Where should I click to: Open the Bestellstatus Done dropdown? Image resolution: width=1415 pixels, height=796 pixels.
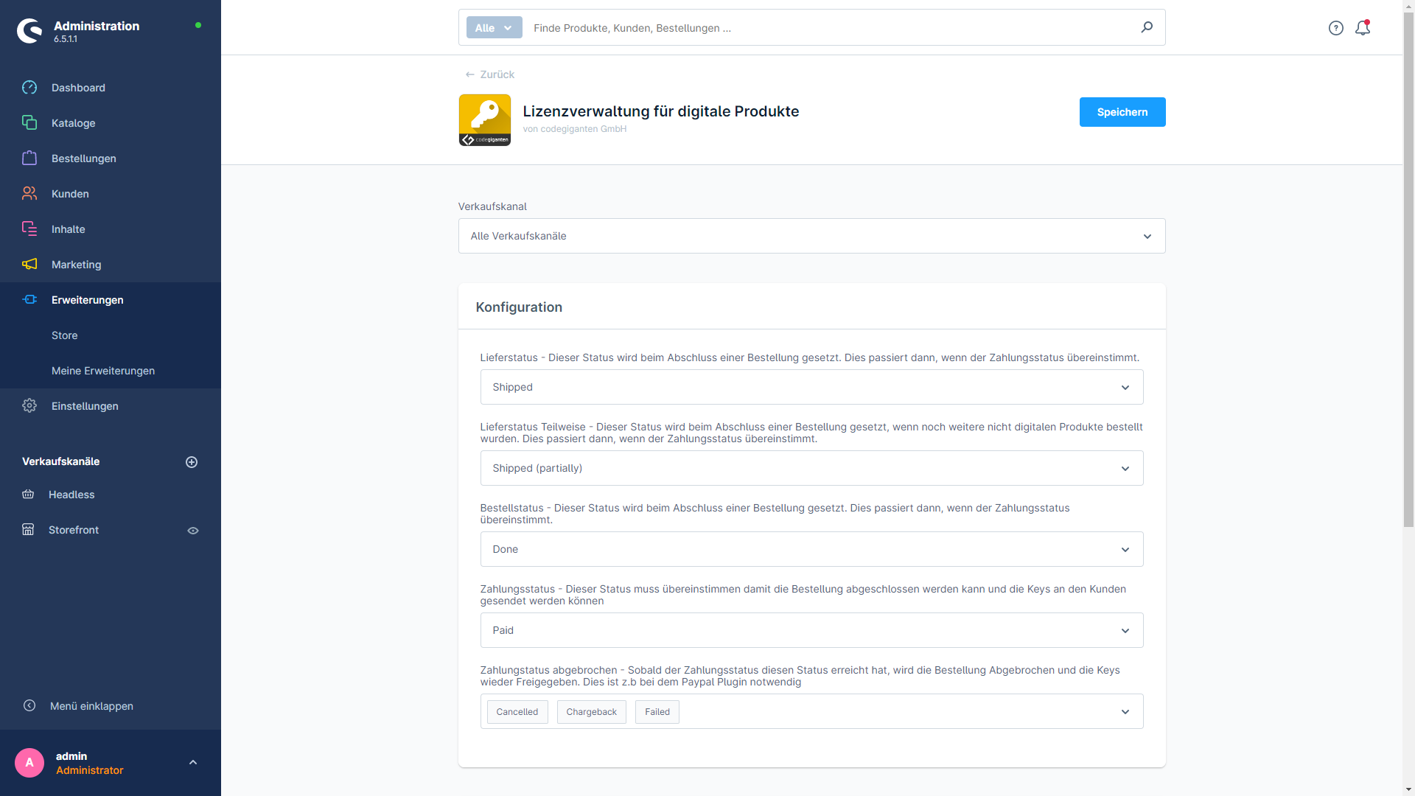(x=812, y=549)
